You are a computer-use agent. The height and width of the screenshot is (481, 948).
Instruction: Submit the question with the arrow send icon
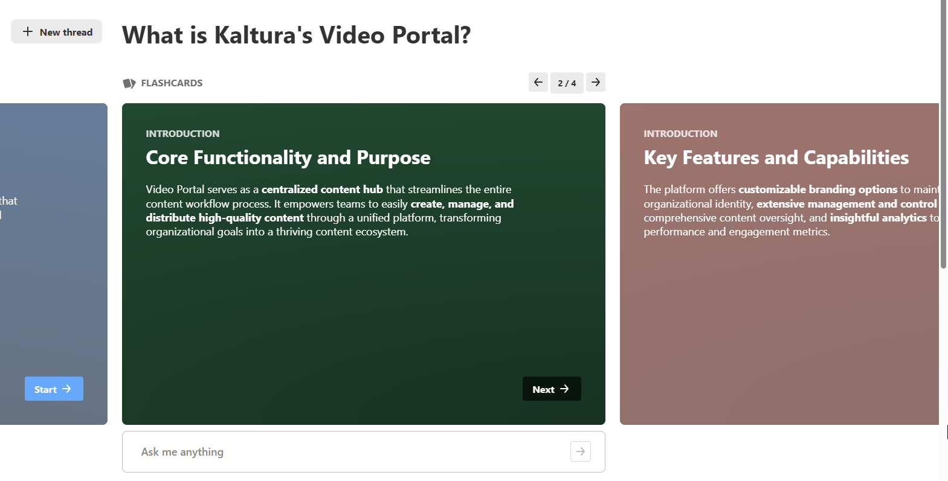[x=581, y=451]
